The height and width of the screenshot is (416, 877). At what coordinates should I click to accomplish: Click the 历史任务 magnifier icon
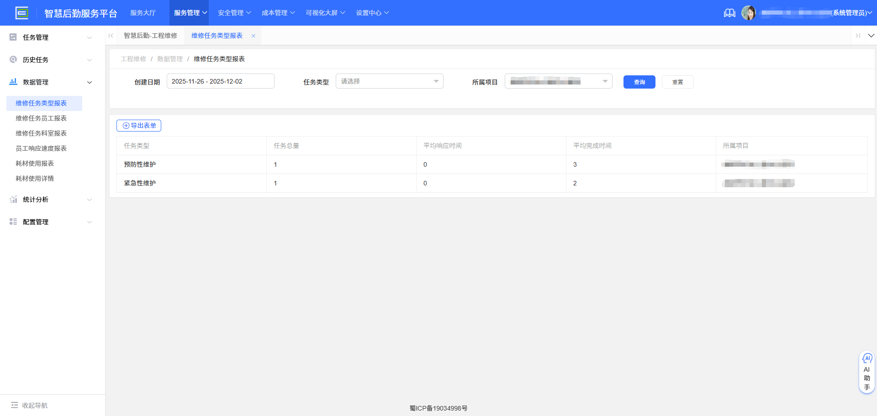pos(13,59)
